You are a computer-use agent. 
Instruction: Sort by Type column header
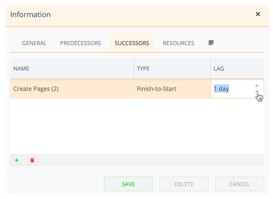(x=172, y=69)
